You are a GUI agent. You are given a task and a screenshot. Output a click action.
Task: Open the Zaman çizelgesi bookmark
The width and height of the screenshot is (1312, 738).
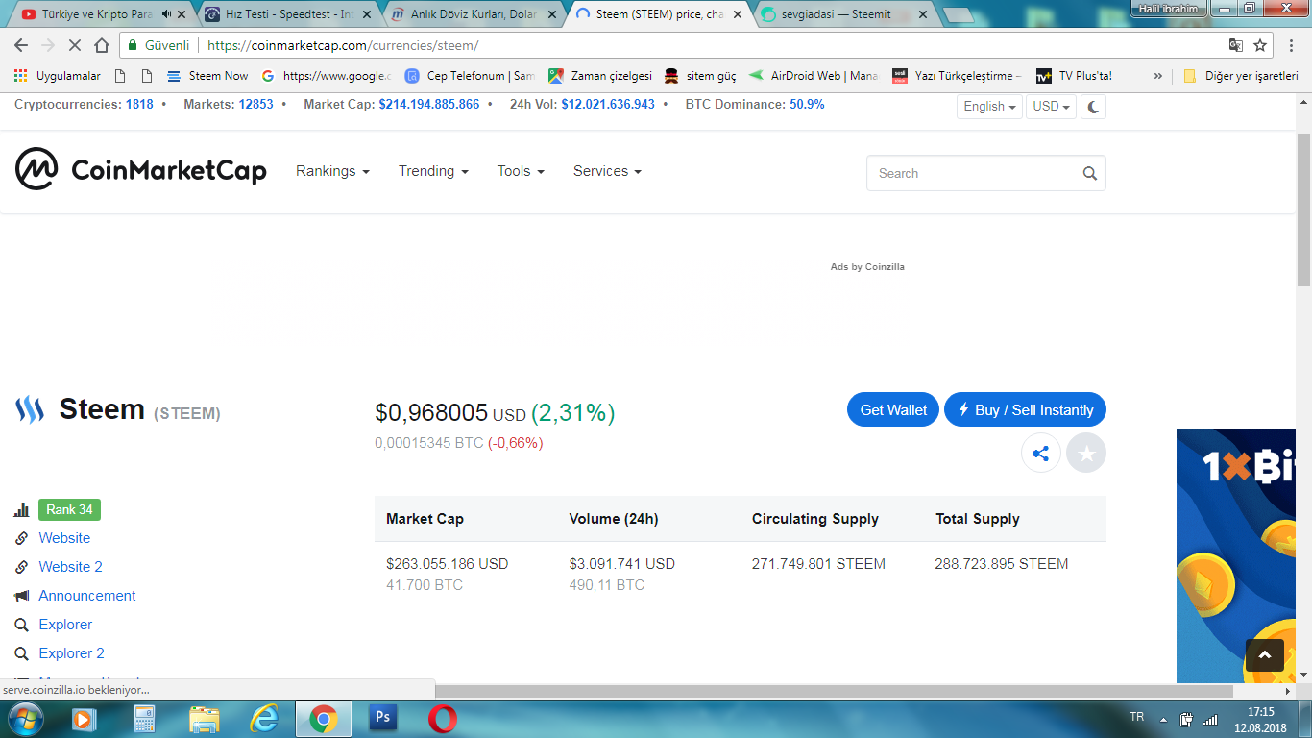[600, 76]
